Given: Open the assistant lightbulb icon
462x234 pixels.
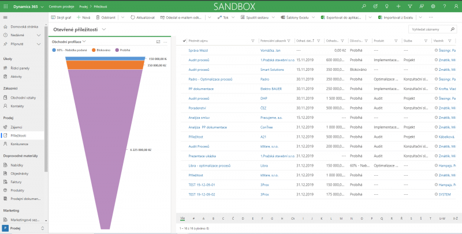Looking at the screenshot, I should coord(387,6).
